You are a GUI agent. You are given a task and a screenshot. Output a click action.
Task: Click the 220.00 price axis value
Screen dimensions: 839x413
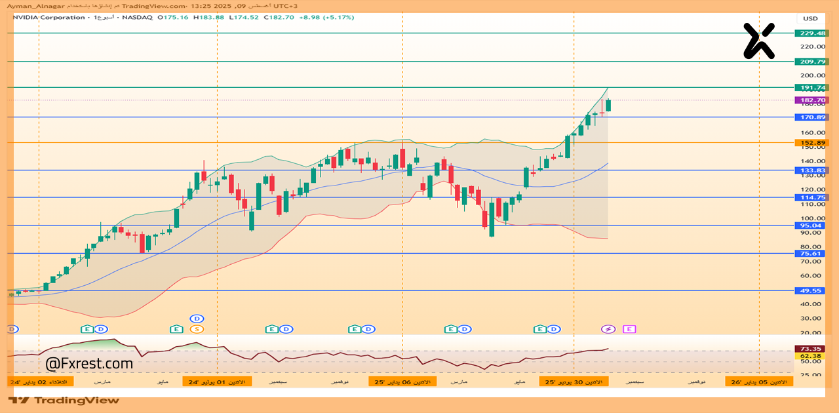[x=812, y=47]
